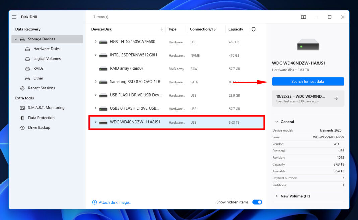Viewport: 358px width, 220px height.
Task: Open Recent Sessions in sidebar
Action: (x=41, y=88)
